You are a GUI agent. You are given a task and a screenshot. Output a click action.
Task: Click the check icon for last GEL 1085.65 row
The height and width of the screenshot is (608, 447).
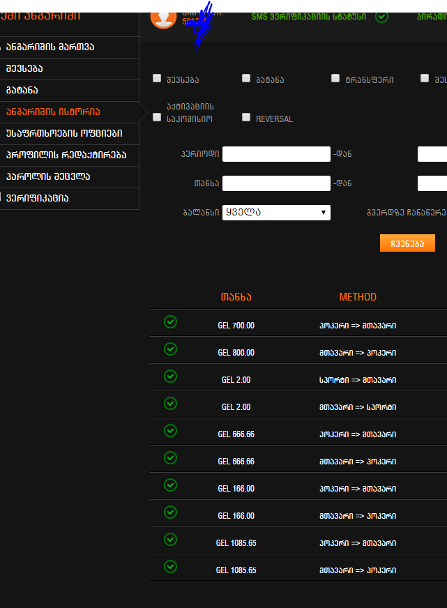[170, 567]
